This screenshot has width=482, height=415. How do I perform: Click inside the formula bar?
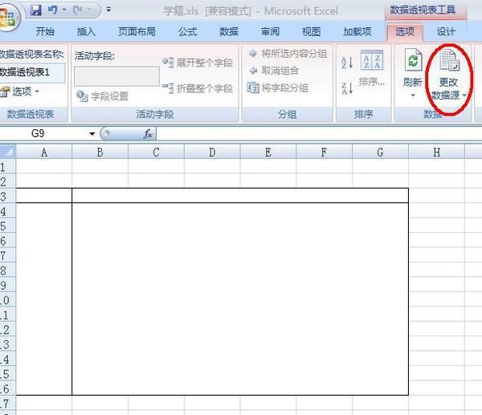(319, 134)
